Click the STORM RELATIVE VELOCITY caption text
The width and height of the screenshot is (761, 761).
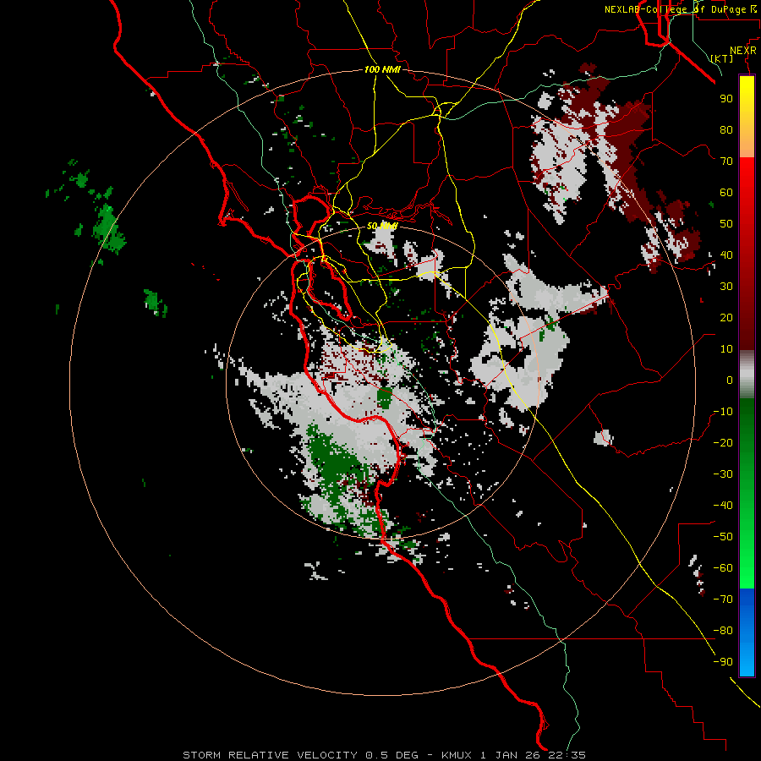(x=271, y=755)
